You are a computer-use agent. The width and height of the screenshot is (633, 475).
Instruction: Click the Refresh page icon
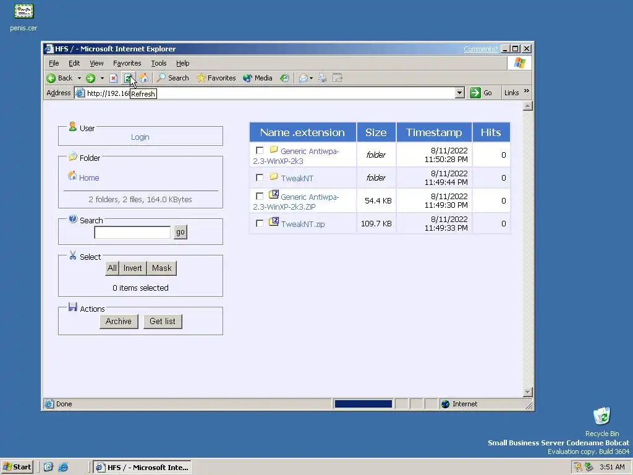[x=128, y=78]
